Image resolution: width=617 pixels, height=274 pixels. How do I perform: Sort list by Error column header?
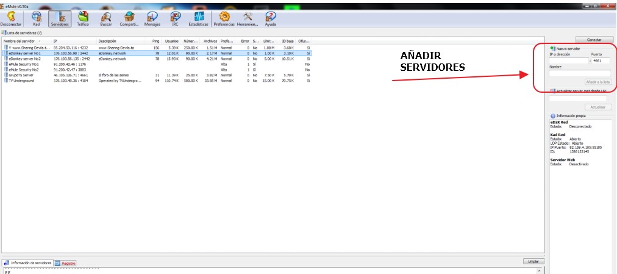pyautogui.click(x=244, y=41)
